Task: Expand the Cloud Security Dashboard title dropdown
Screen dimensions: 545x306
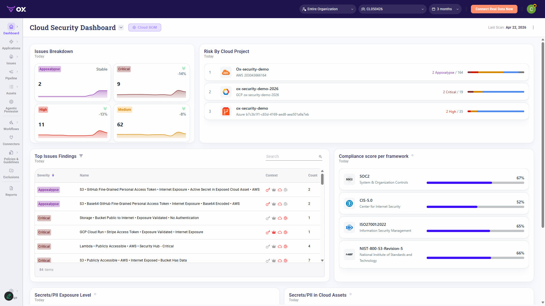Action: pyautogui.click(x=121, y=27)
